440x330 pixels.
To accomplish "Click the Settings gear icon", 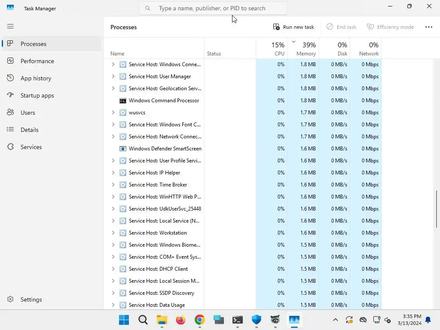I will tap(10, 299).
